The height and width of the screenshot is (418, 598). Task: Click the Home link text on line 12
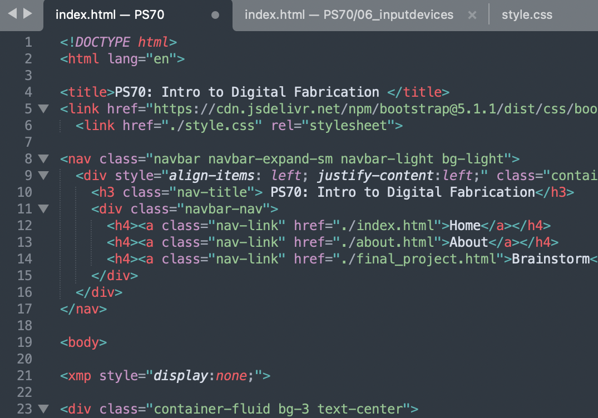[465, 226]
